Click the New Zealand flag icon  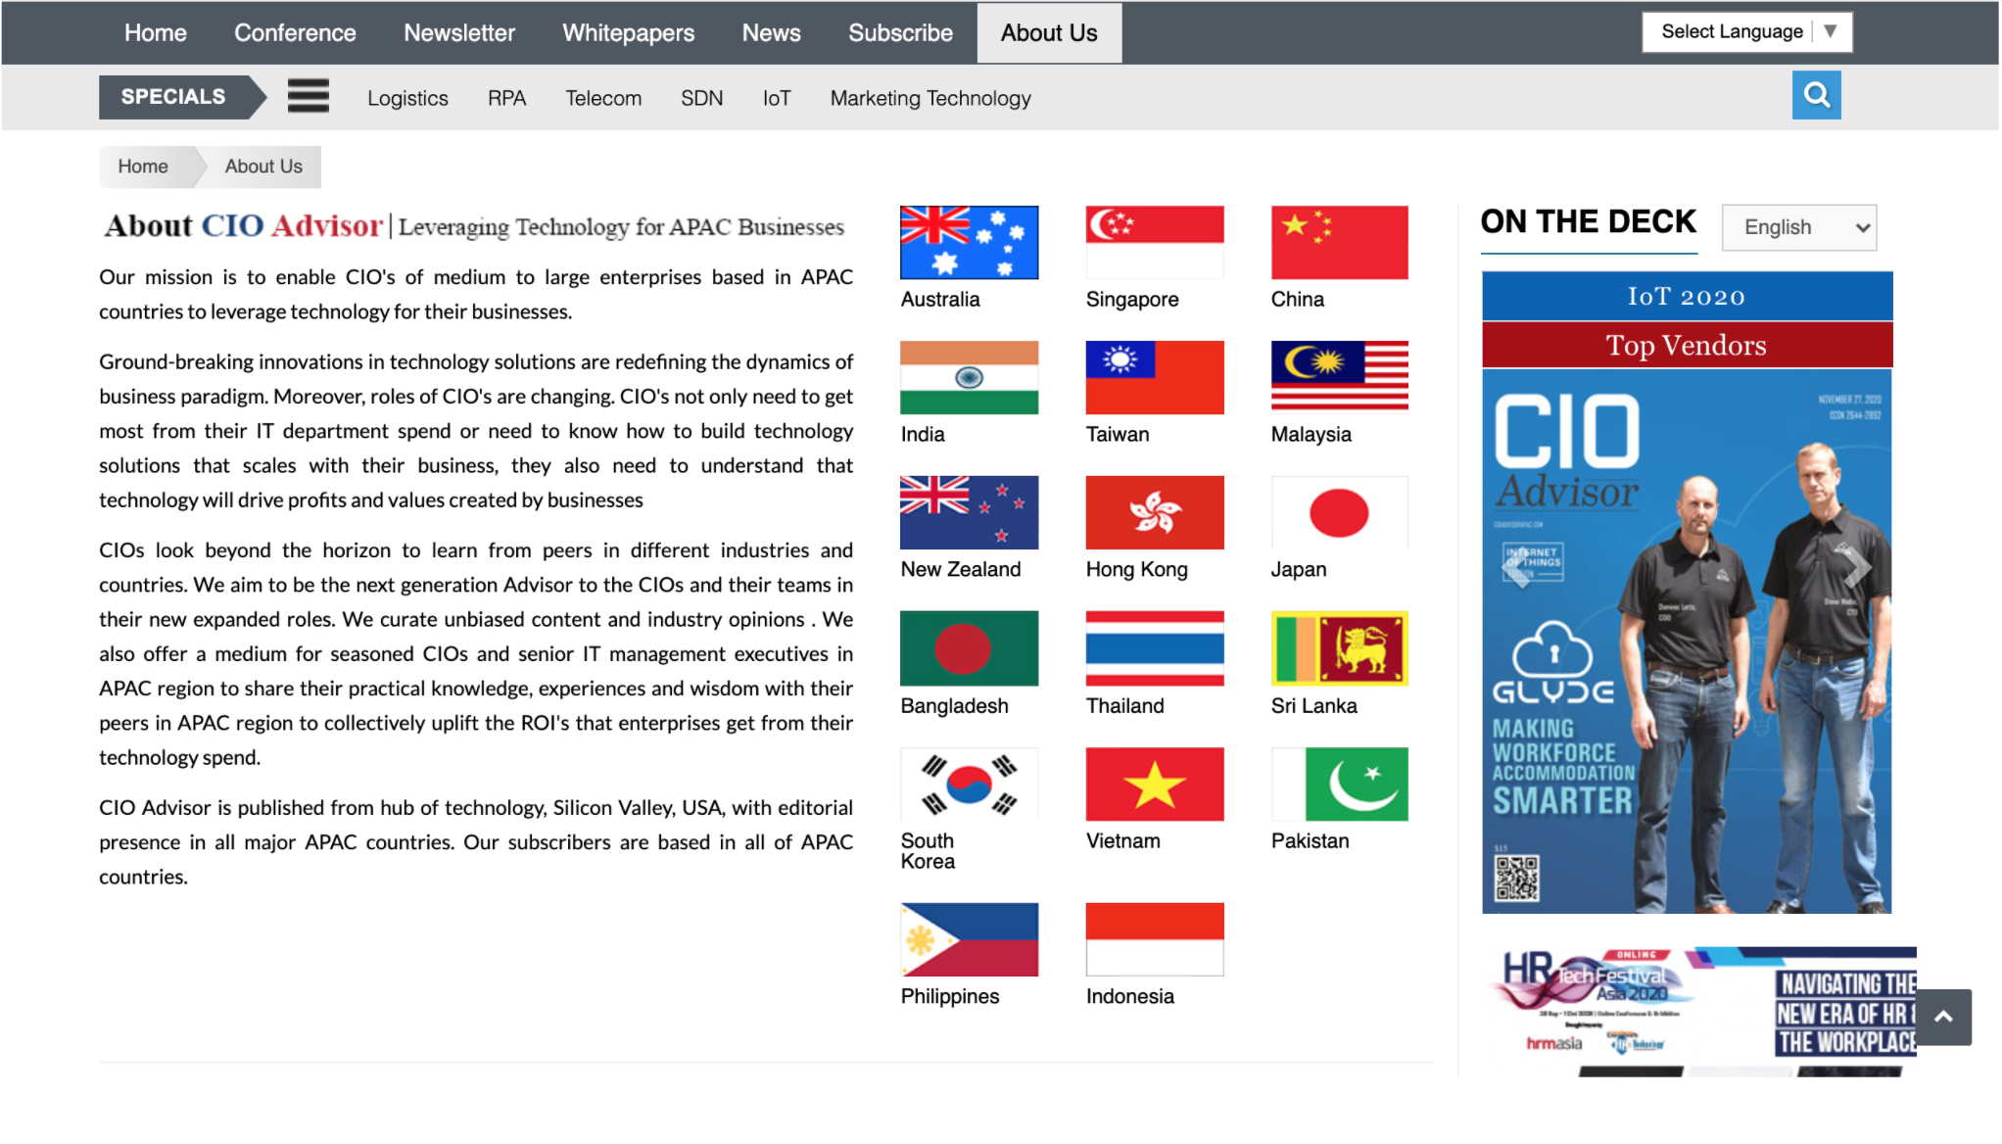pyautogui.click(x=969, y=513)
